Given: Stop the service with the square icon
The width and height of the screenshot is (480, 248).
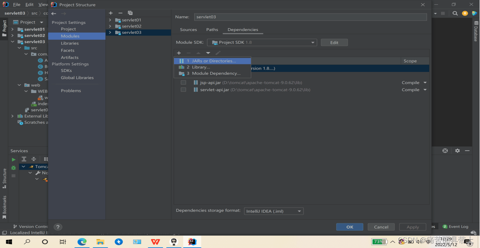Looking at the screenshot, I should tap(14, 176).
